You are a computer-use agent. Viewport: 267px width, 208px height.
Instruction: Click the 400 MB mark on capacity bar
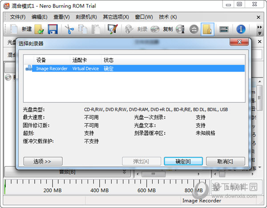pyautogui.click(x=99, y=190)
